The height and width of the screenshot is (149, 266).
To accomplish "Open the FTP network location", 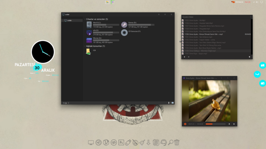I will [92, 52].
